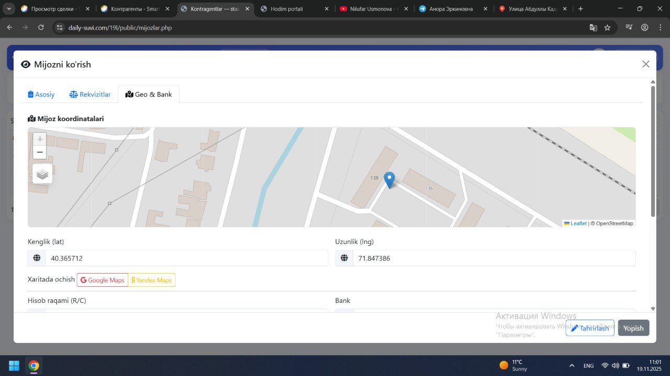Open location in Google Maps

tap(103, 280)
